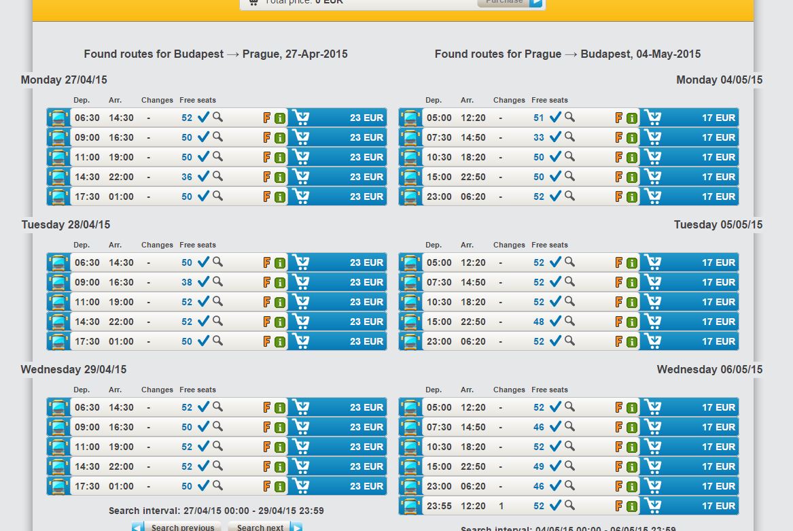Click checkmark on Wednesday 06/05 23:00 row
The height and width of the screenshot is (531, 793).
[x=555, y=485]
